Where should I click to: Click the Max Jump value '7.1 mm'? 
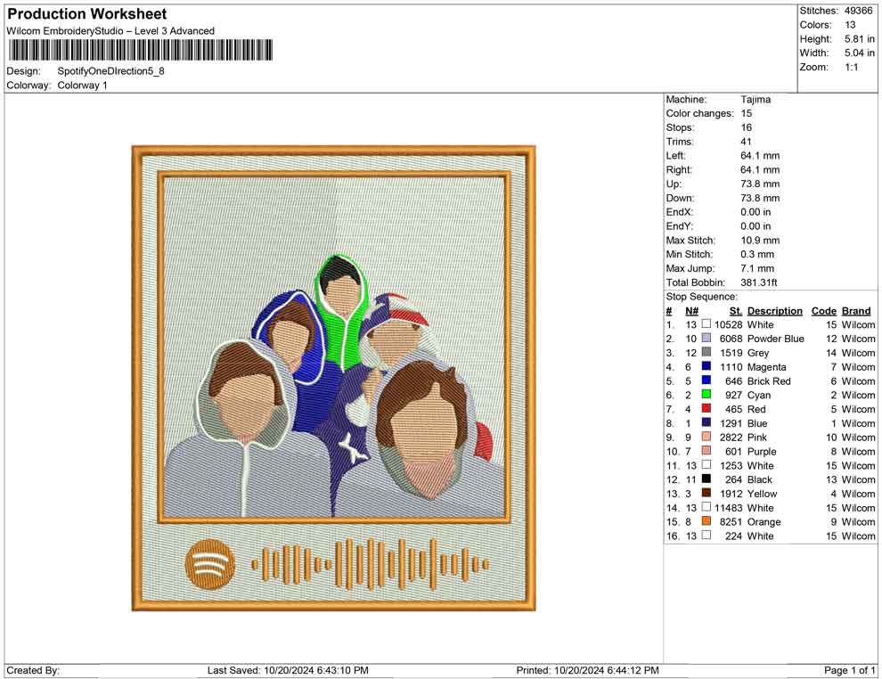[x=757, y=268]
